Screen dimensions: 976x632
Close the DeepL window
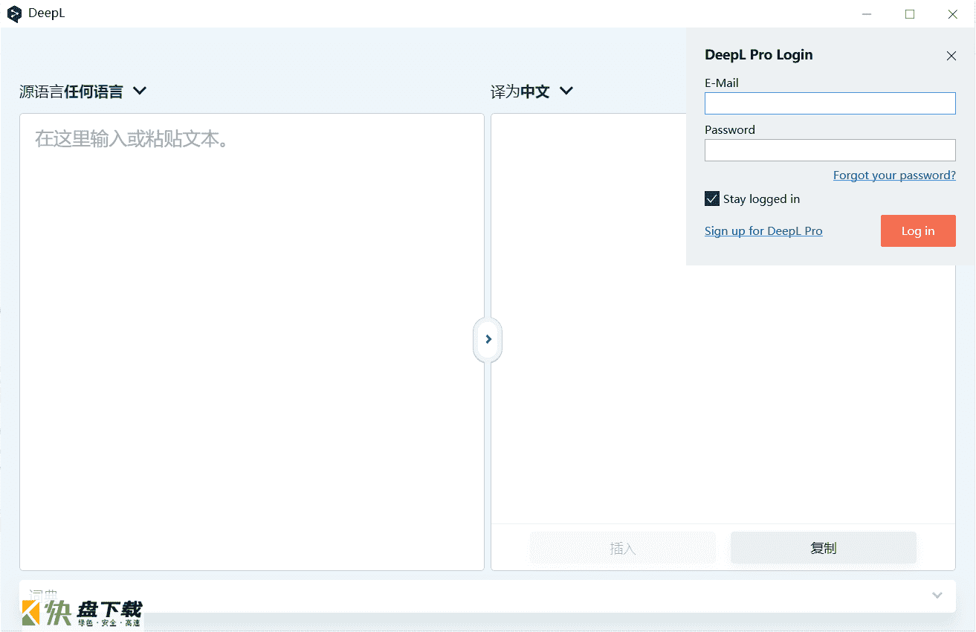pos(953,14)
